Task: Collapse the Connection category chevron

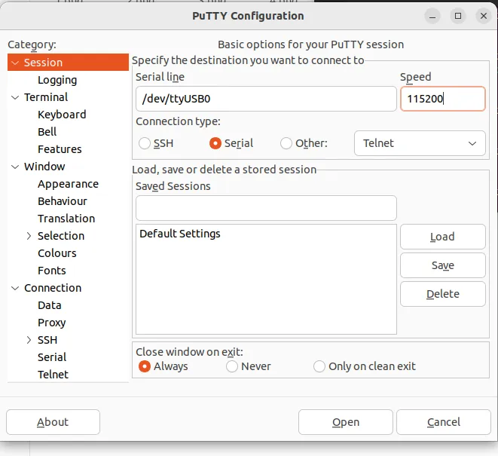Action: pyautogui.click(x=15, y=288)
